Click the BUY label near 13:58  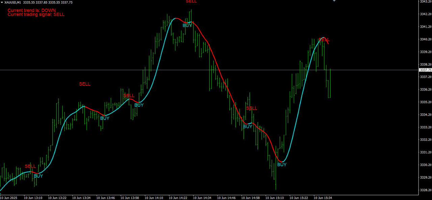[x=139, y=105]
